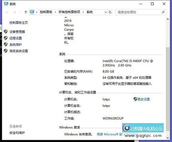This screenshot has height=142, width=172.
Task: Open the address bar history dropdown
Action: [106, 12]
